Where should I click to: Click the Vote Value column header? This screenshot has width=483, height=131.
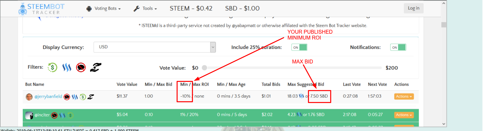click(127, 84)
